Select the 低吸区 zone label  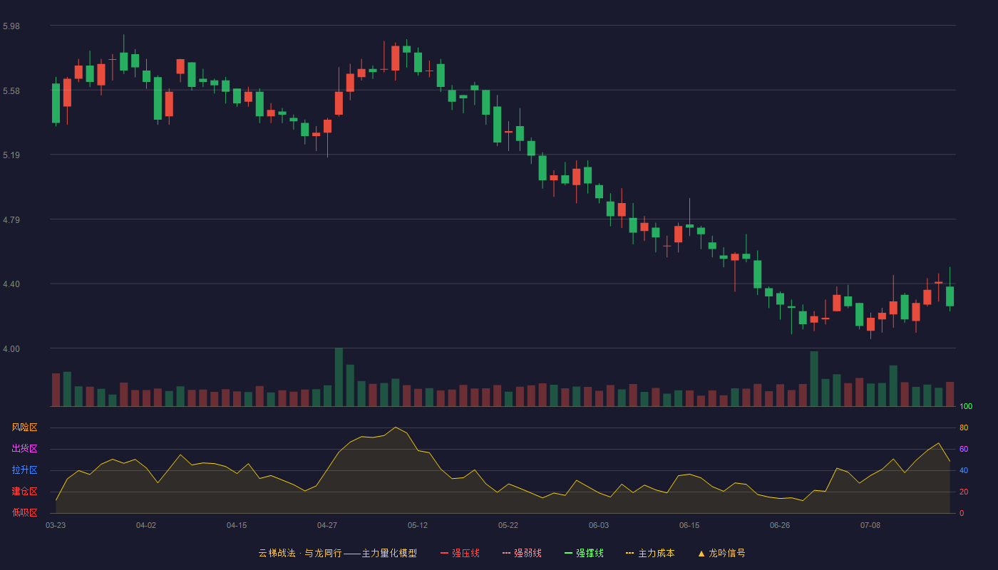pos(24,512)
